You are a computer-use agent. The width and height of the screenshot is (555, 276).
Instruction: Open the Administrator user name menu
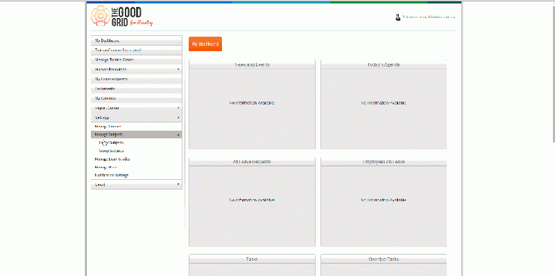[x=428, y=17]
